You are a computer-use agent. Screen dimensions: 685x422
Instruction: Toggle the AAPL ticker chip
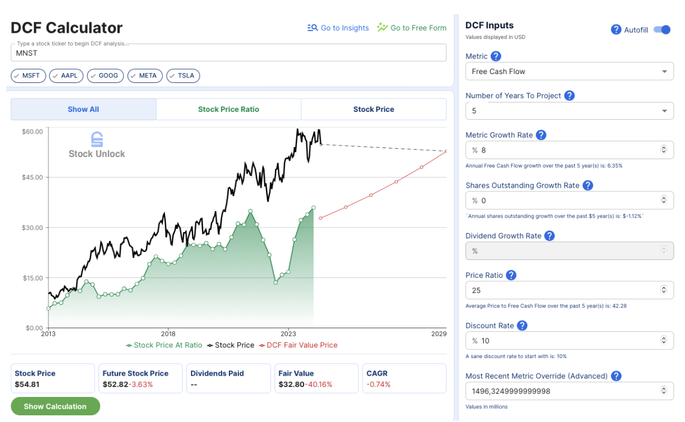pos(66,76)
